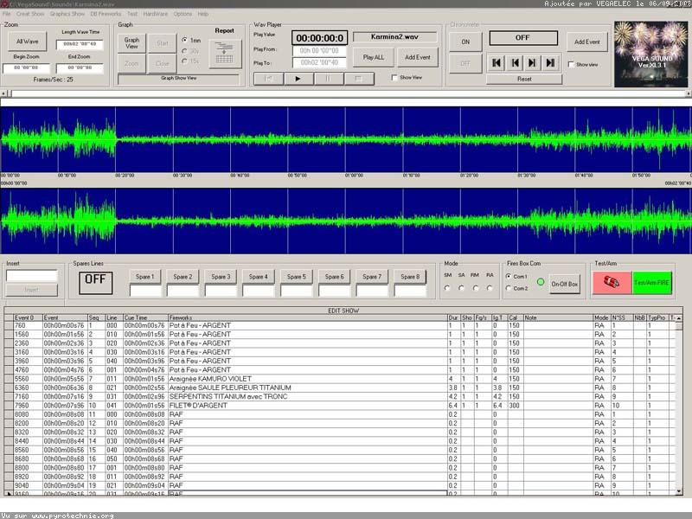Open the Options menu
The height and width of the screenshot is (519, 692).
coord(183,14)
